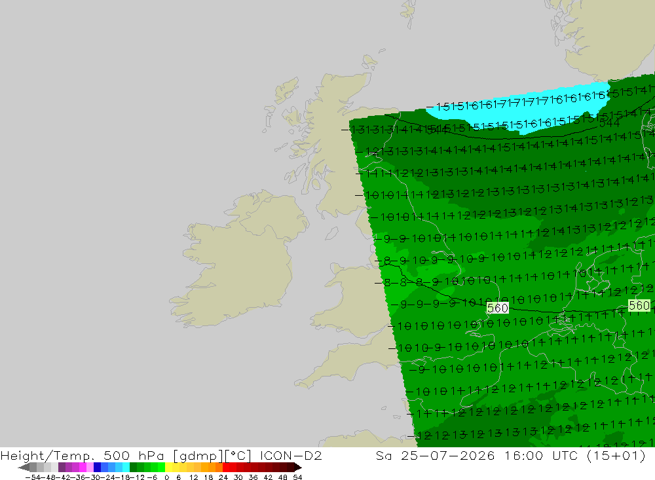This screenshot has height=480, width=655.
Task: Click the '-54' value on the legend scale
Action: [x=33, y=477]
